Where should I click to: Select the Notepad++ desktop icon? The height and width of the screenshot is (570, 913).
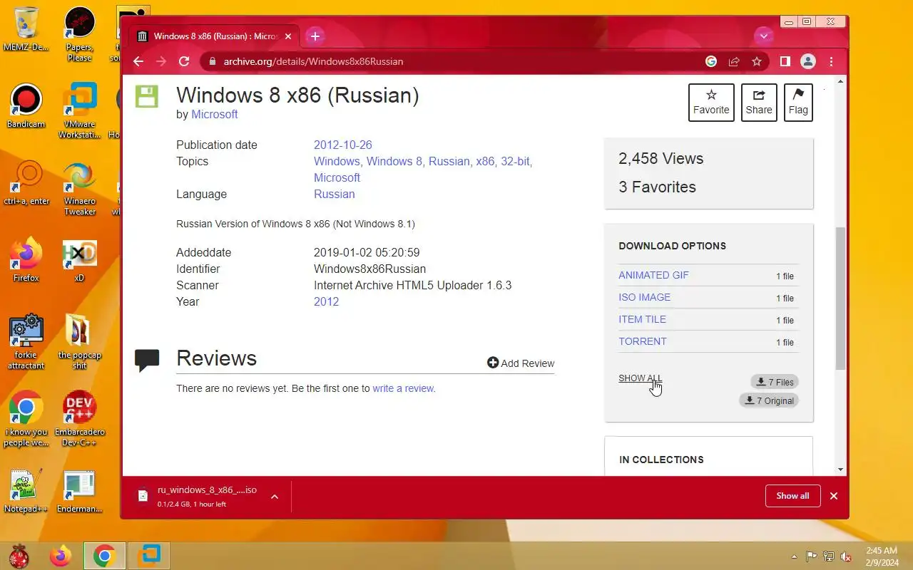coord(26,492)
